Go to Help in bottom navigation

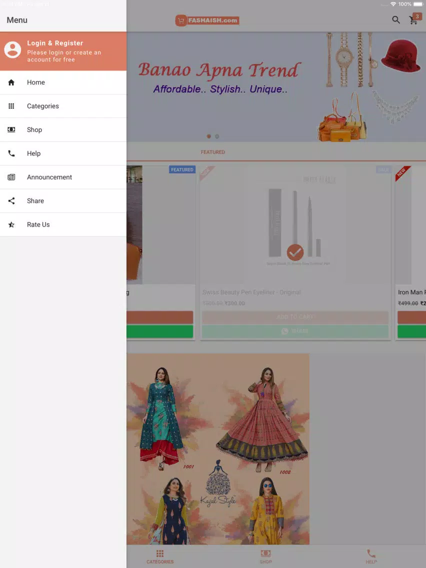371,557
